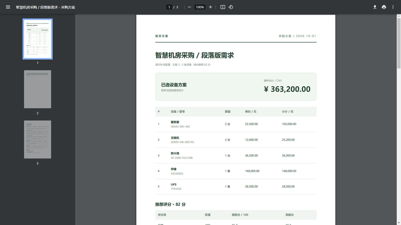401x225 pixels.
Task: Click model DEMO-SW-48X10G
Action: tap(182, 142)
